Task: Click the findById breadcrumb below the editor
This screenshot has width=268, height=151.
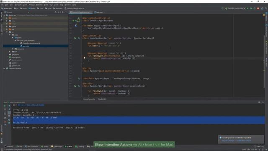Action: coord(102,99)
